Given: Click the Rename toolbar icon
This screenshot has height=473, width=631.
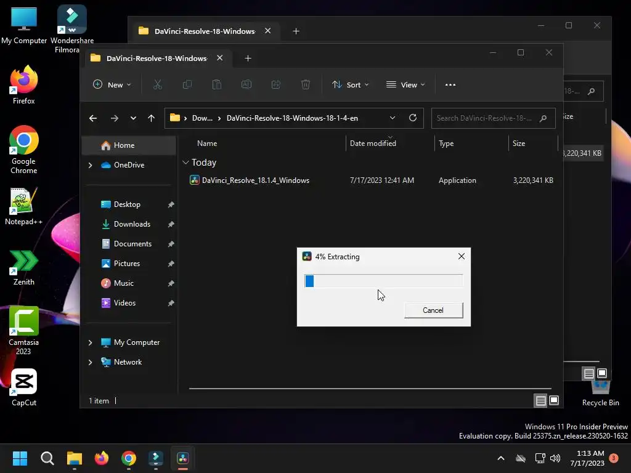Looking at the screenshot, I should tap(246, 85).
